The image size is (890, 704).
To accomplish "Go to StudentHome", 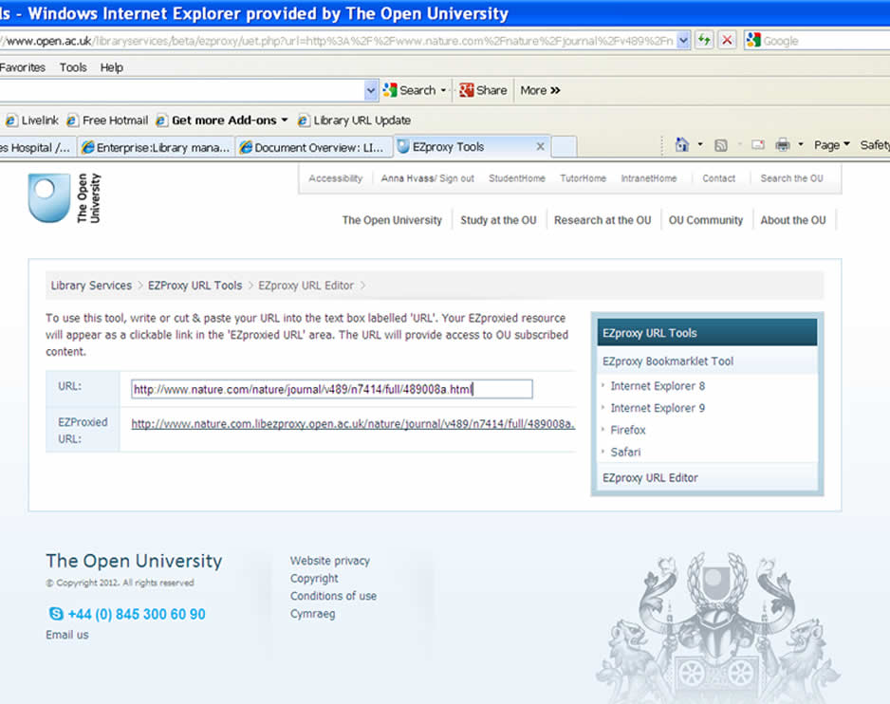I will pyautogui.click(x=517, y=178).
